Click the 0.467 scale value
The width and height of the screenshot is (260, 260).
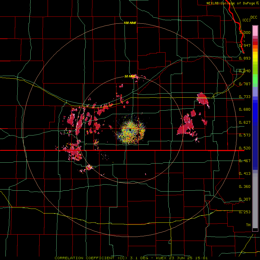pyautogui.click(x=245, y=161)
